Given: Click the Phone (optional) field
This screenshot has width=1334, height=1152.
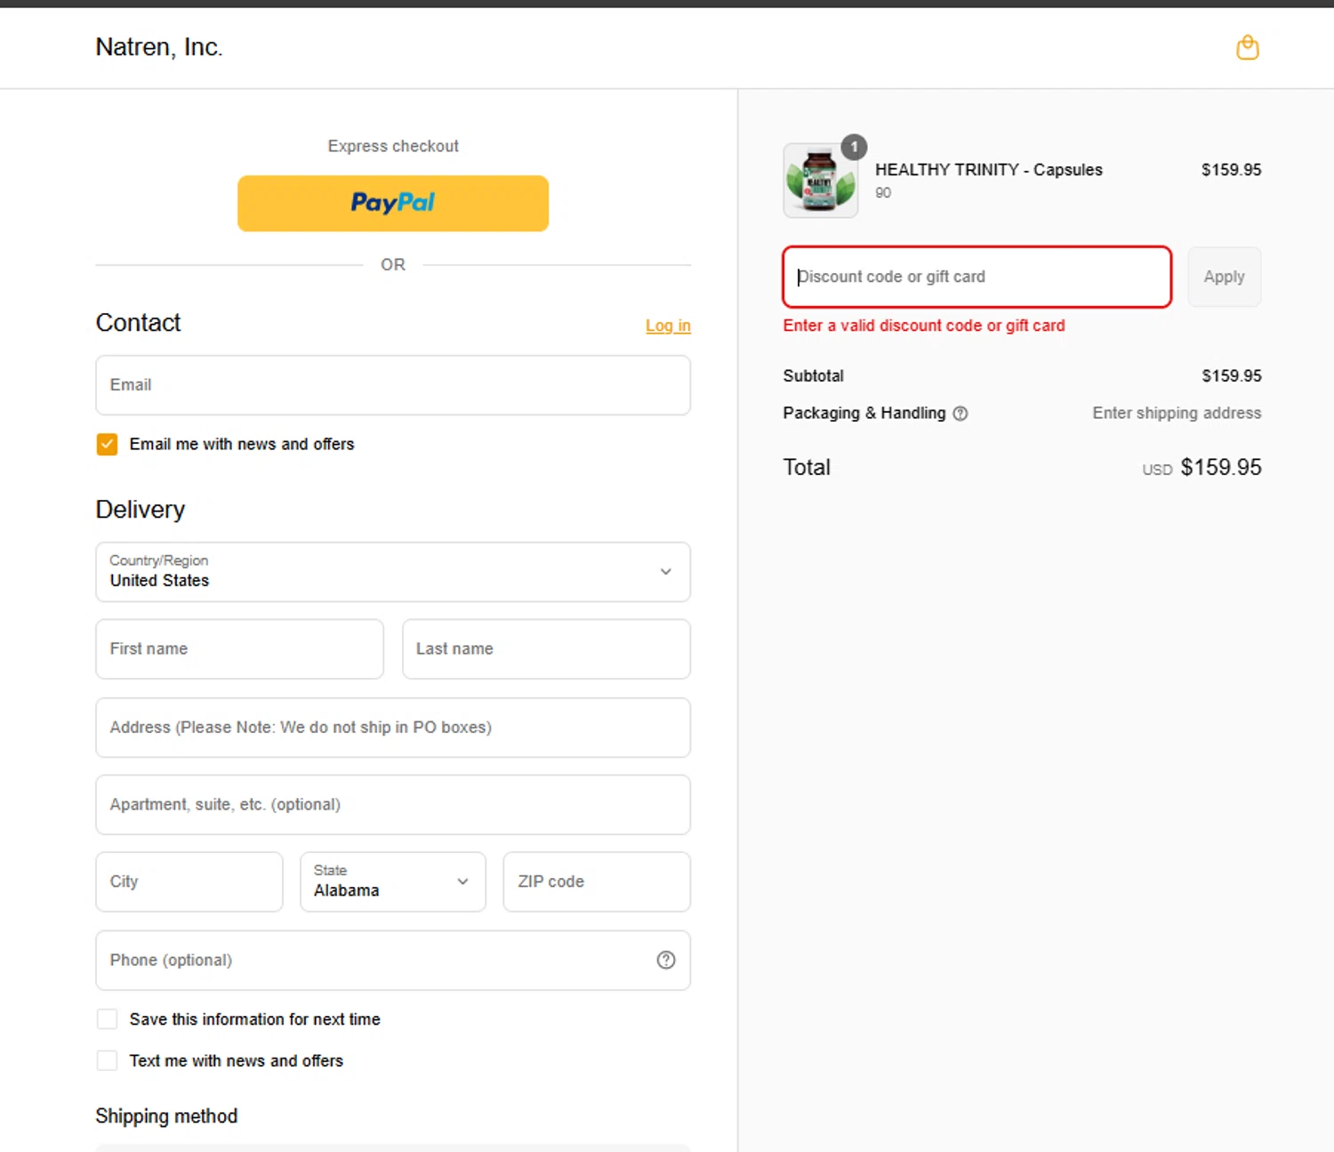Looking at the screenshot, I should 393,960.
